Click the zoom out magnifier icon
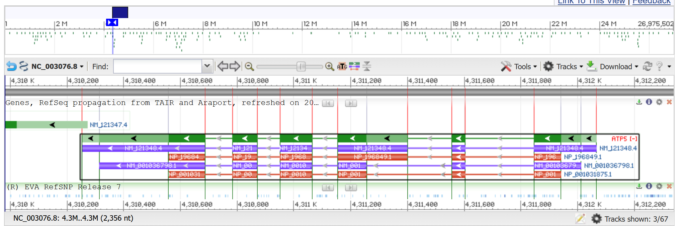678x226 pixels. [249, 67]
